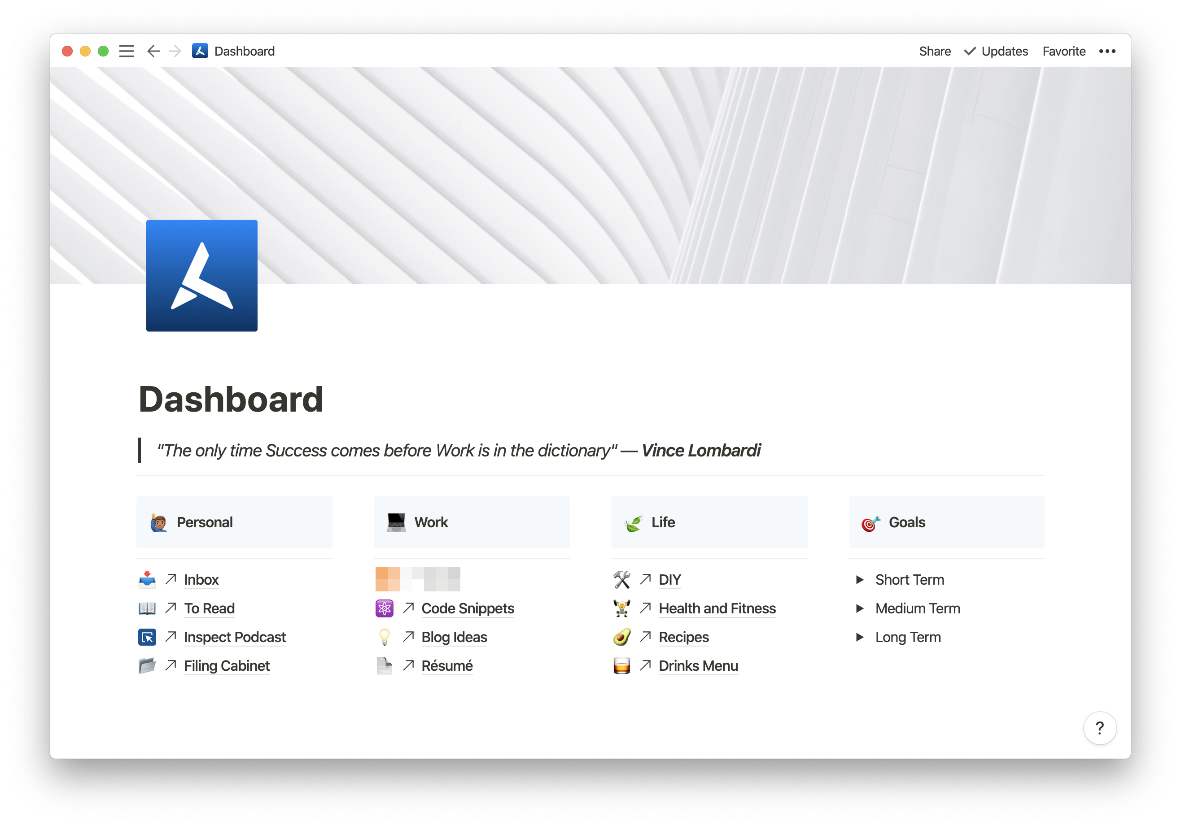
Task: Click the tools emoji beside DIY
Action: [x=622, y=579]
